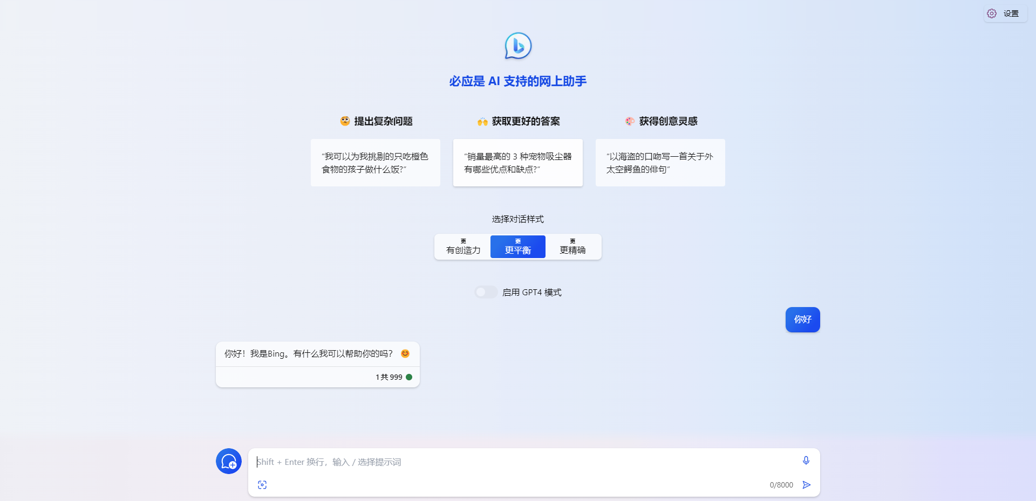Select the 更平衡 conversation style
This screenshot has height=501, width=1036.
[518, 247]
